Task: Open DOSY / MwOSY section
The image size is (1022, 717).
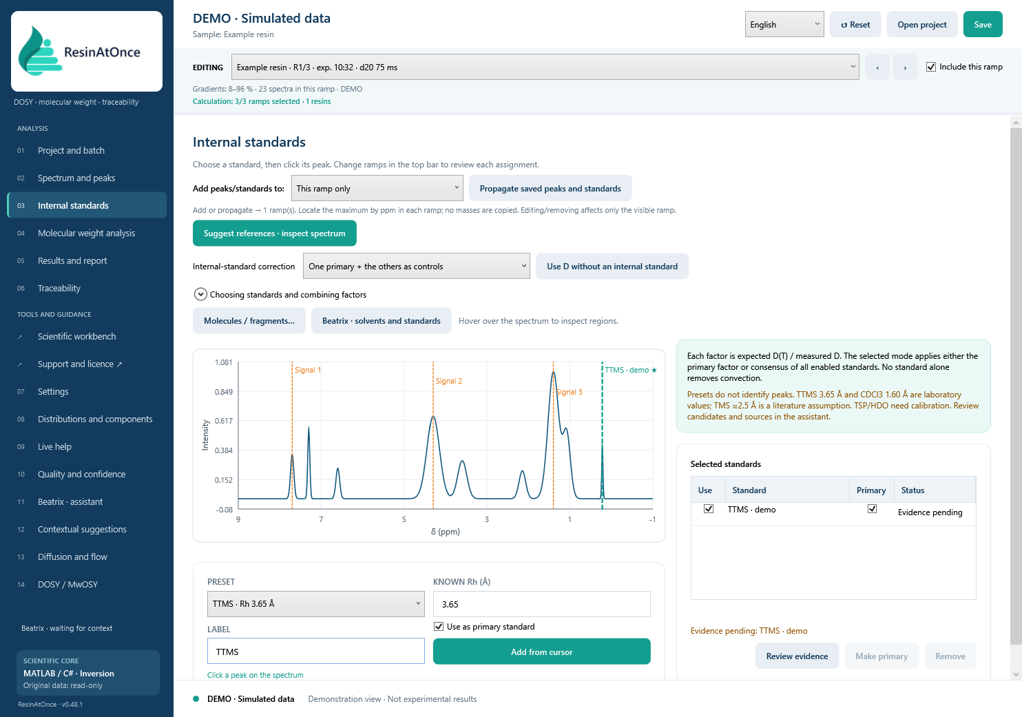Action: [x=87, y=584]
